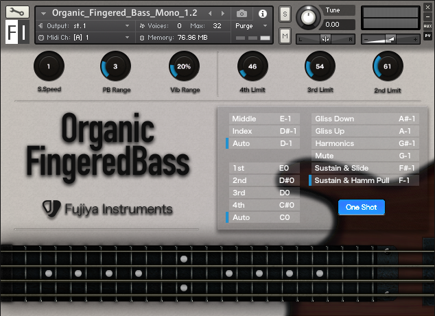Open instrument name dropdown arrow
Screen dimensions: 435x316
click(x=43, y=13)
